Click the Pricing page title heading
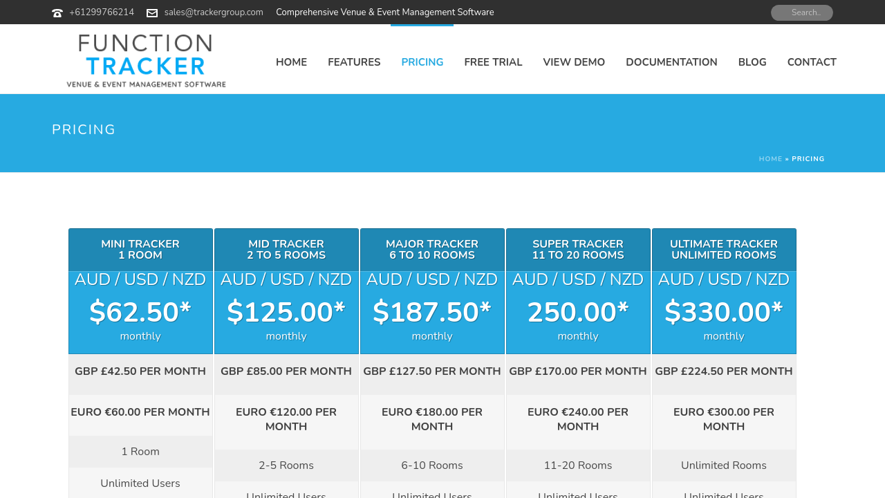This screenshot has height=498, width=885. pyautogui.click(x=84, y=130)
